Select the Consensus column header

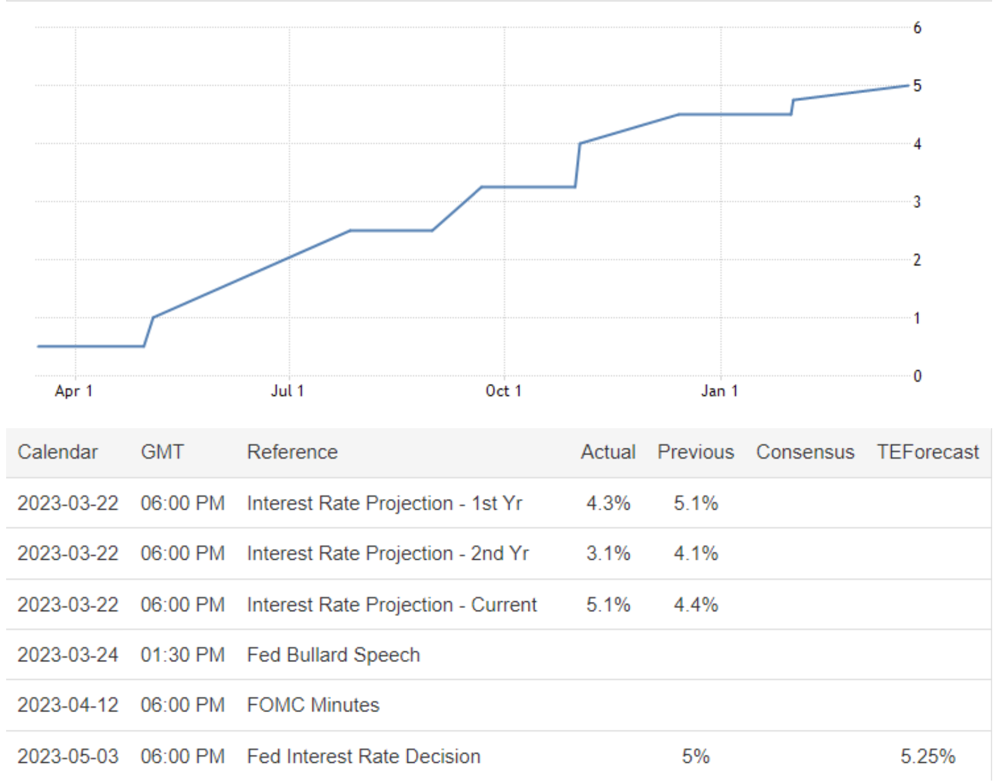(805, 452)
